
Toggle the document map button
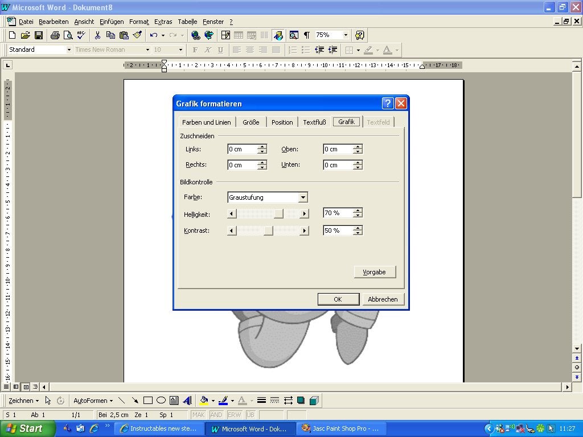294,35
